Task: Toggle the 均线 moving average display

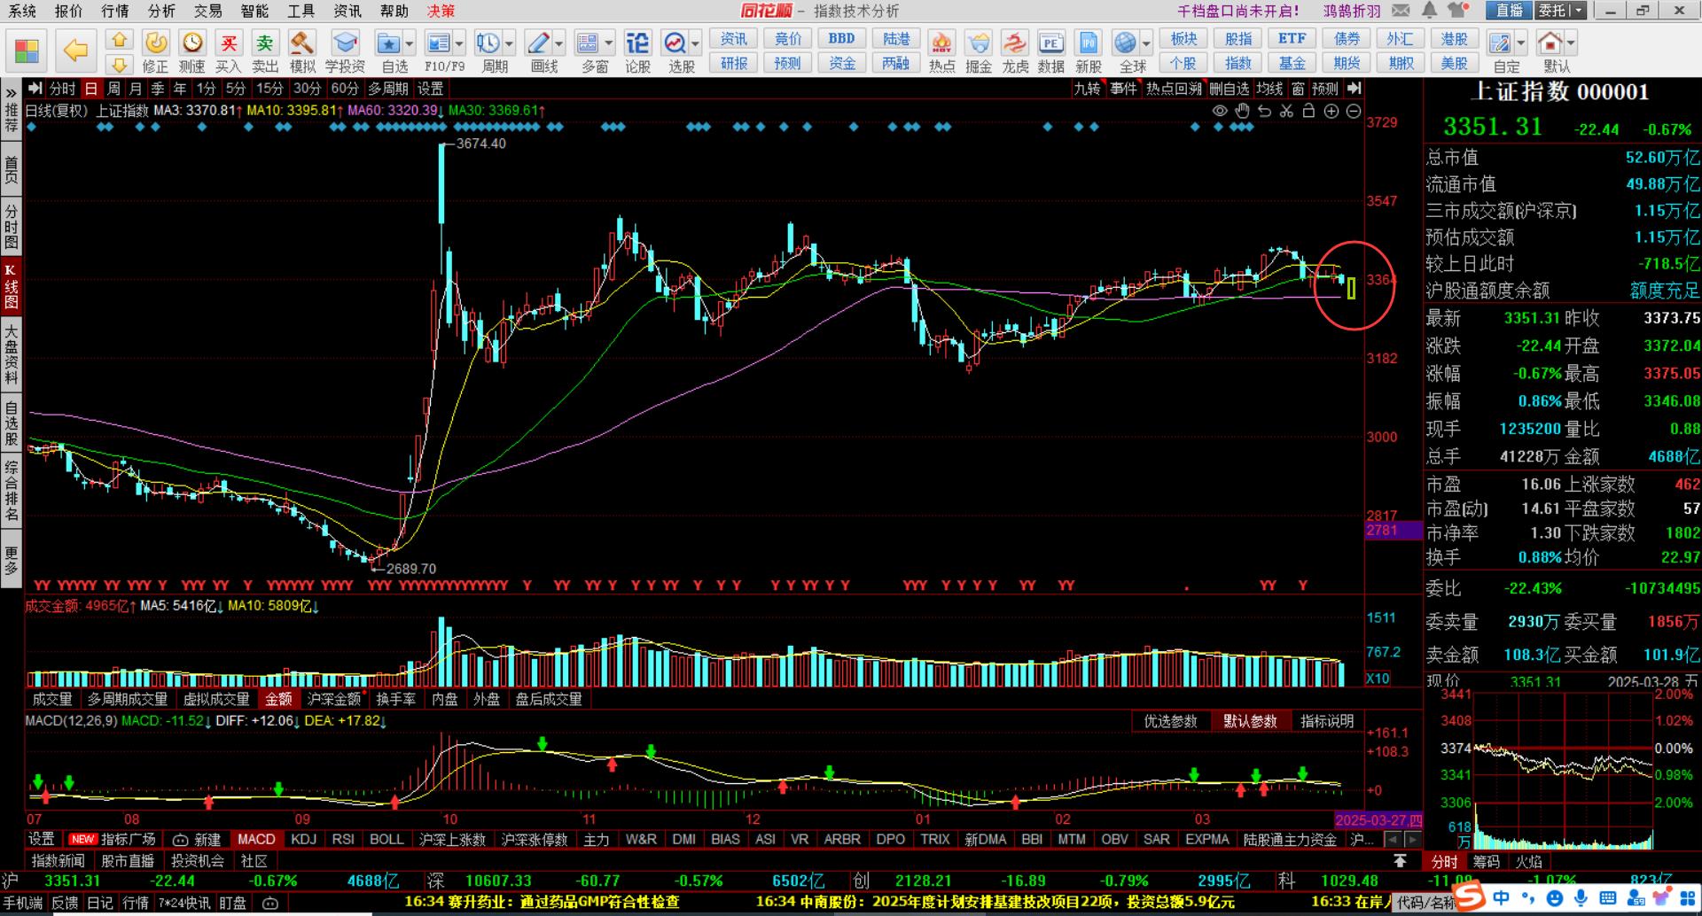Action: [1269, 89]
